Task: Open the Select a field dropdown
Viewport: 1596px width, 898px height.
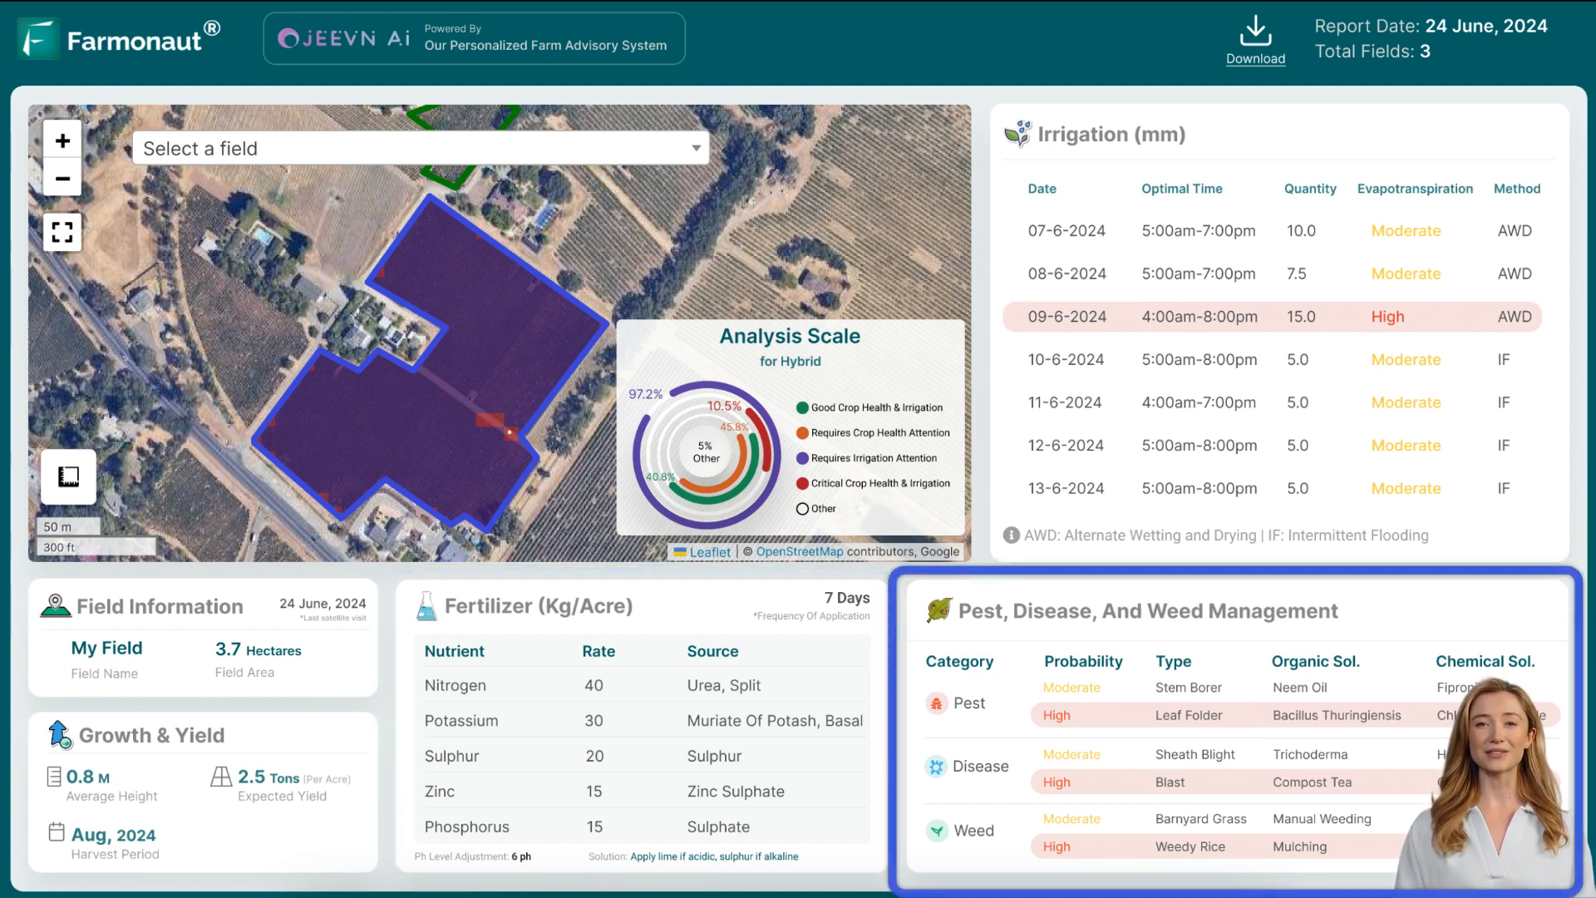Action: click(420, 148)
